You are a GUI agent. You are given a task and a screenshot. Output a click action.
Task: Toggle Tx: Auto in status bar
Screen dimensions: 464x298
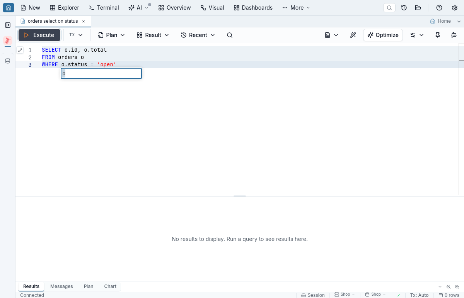click(x=420, y=295)
